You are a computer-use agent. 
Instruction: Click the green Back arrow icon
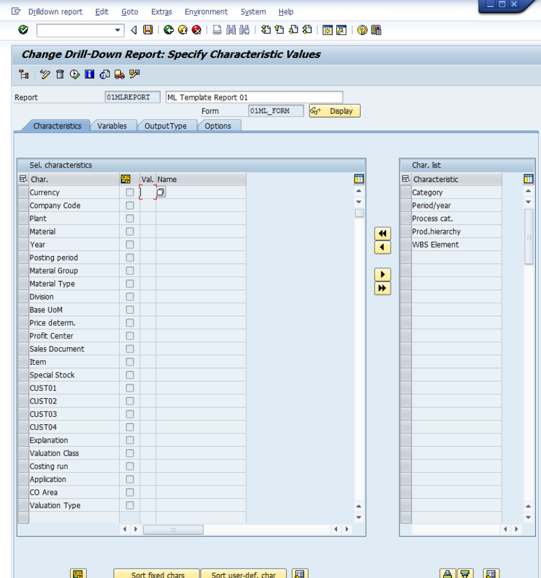(169, 30)
